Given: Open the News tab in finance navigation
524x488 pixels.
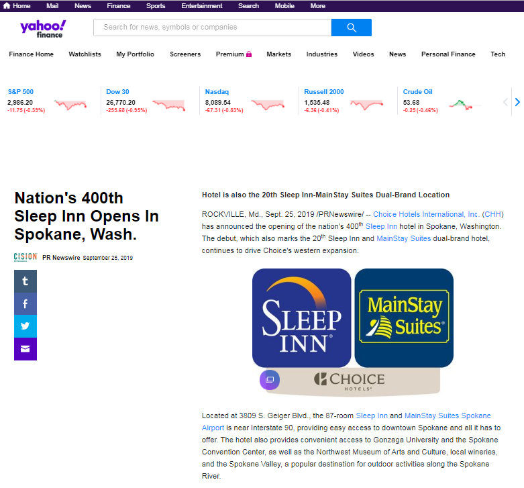Looking at the screenshot, I should (397, 54).
